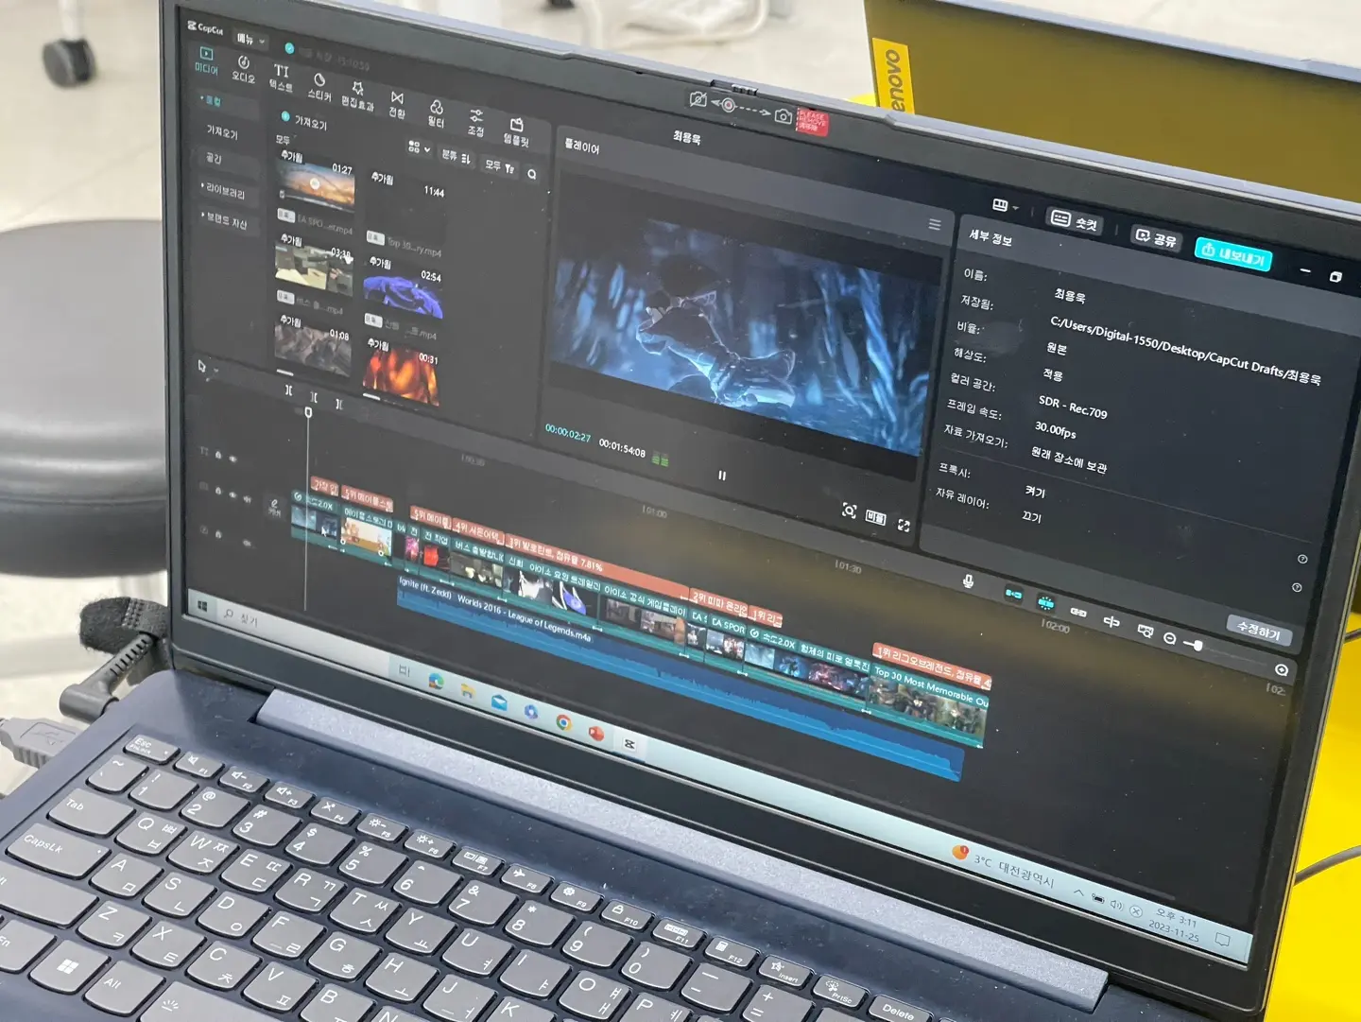The width and height of the screenshot is (1361, 1022).
Task: Search media with the magnifier icon
Action: [x=532, y=174]
